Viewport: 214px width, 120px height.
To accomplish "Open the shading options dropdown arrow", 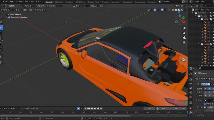I will (x=185, y=10).
